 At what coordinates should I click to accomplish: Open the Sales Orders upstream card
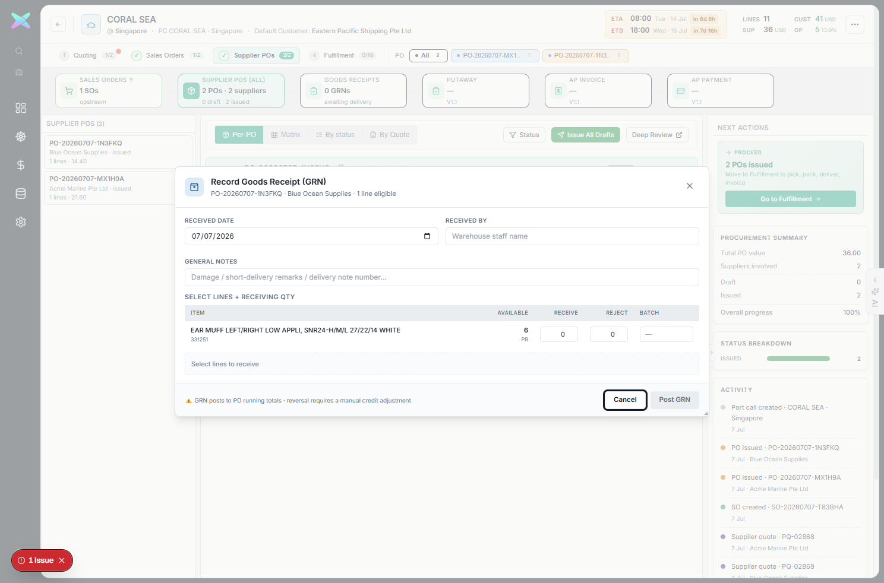pyautogui.click(x=109, y=91)
